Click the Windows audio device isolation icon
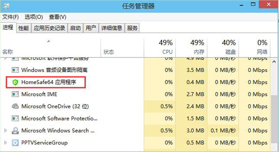This screenshot has height=152, width=279. pyautogui.click(x=15, y=70)
